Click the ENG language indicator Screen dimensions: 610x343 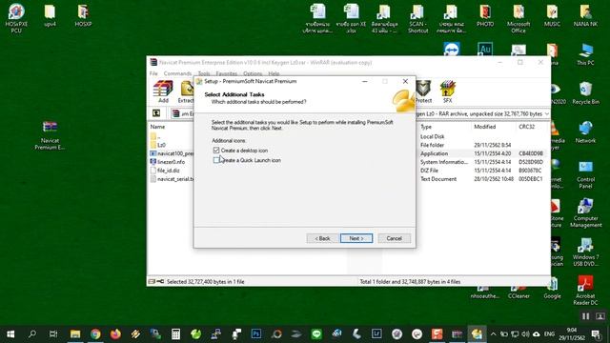[x=549, y=334]
